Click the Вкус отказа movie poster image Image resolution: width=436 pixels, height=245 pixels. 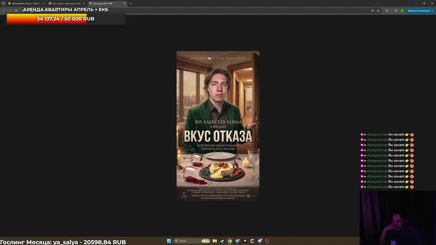(218, 126)
